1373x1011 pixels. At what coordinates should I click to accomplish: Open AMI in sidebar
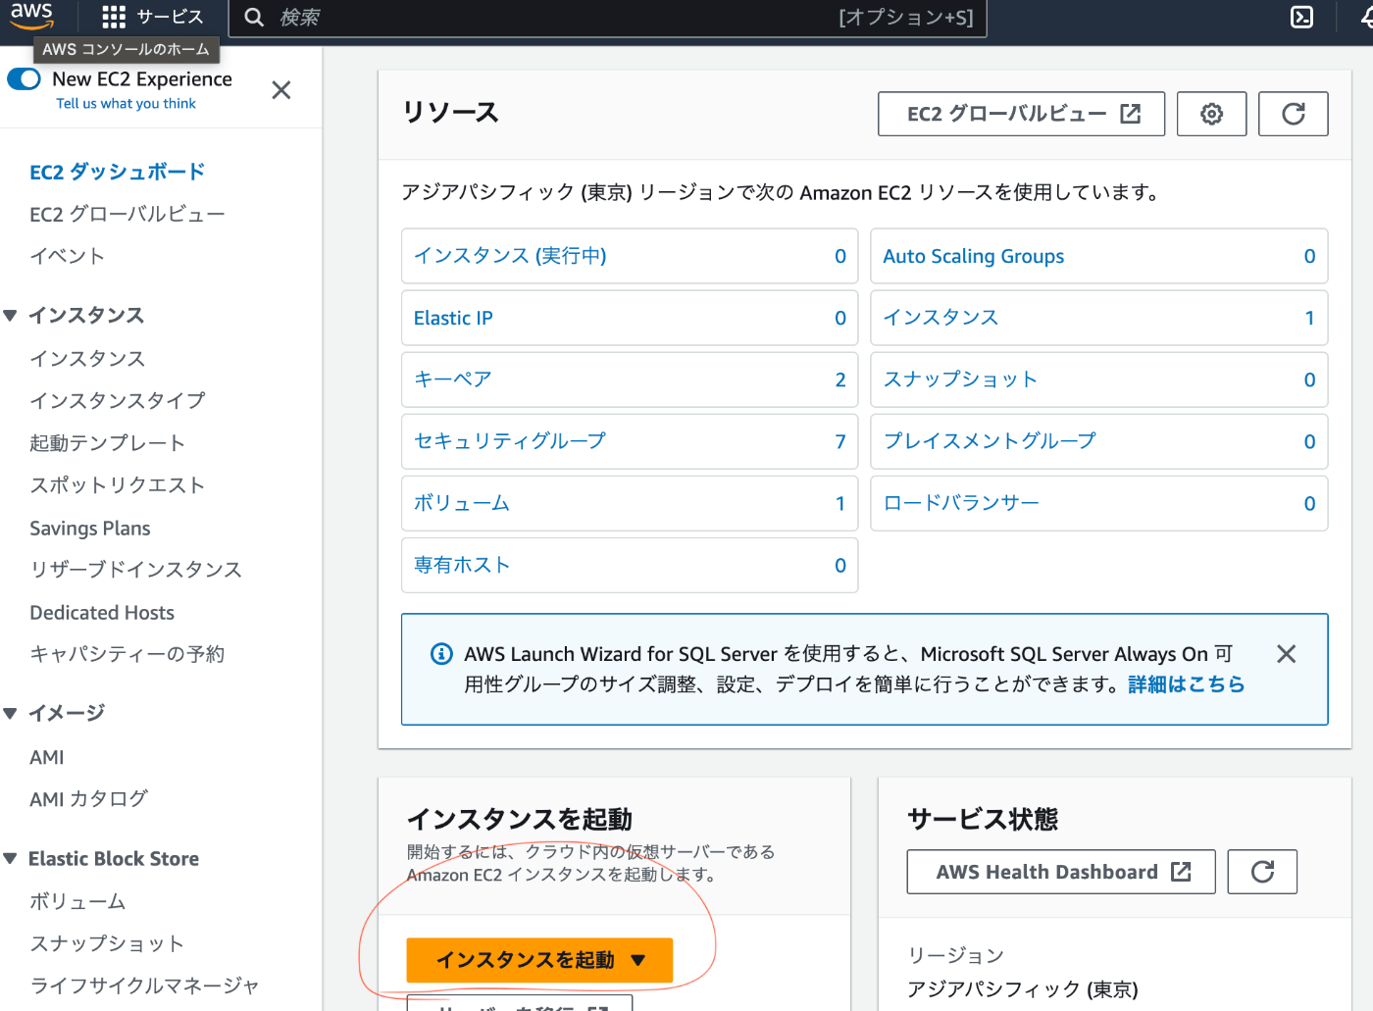(x=47, y=757)
